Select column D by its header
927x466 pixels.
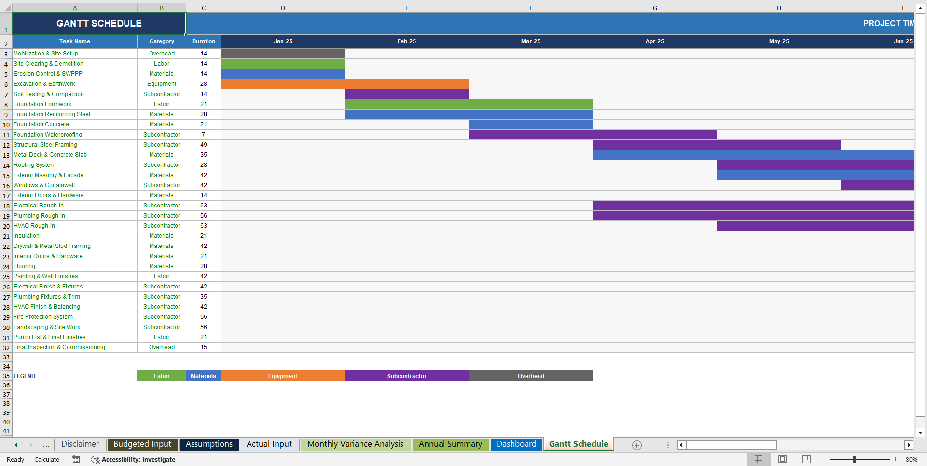(x=282, y=7)
